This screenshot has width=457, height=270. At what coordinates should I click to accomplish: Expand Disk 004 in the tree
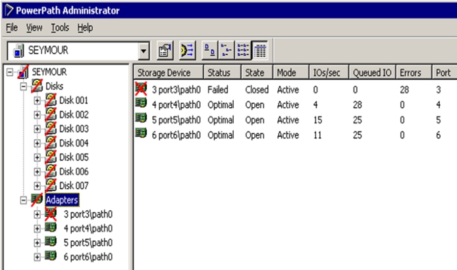[37, 143]
